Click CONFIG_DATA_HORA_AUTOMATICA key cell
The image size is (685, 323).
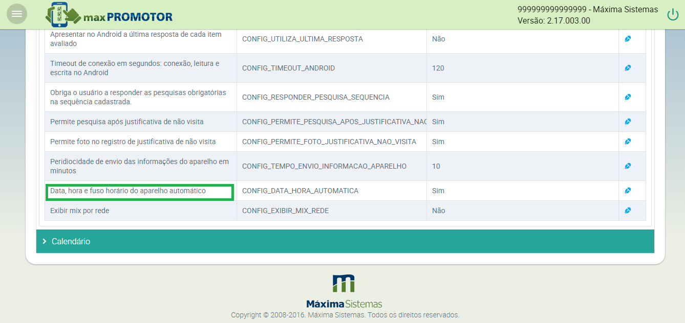[332, 191]
